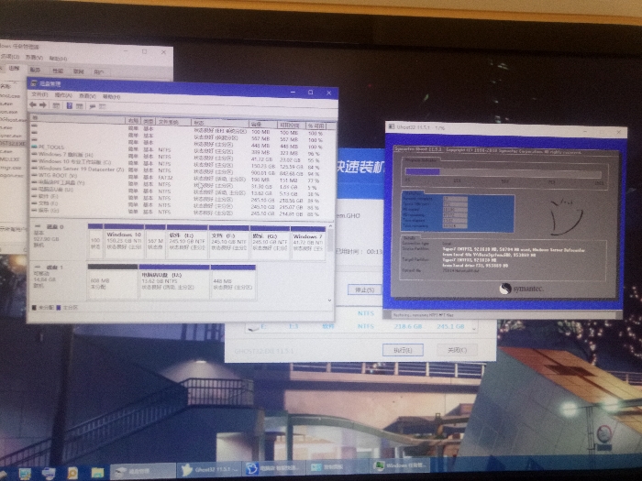Select Windows Server 19 Datacenter volume row

coord(81,169)
